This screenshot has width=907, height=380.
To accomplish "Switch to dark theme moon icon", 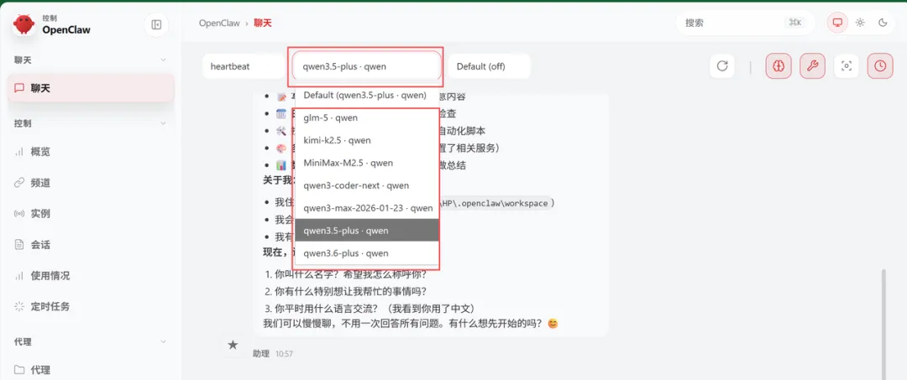I will pyautogui.click(x=883, y=23).
